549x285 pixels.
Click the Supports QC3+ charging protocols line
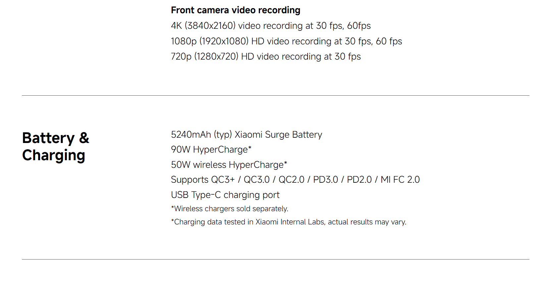click(295, 180)
